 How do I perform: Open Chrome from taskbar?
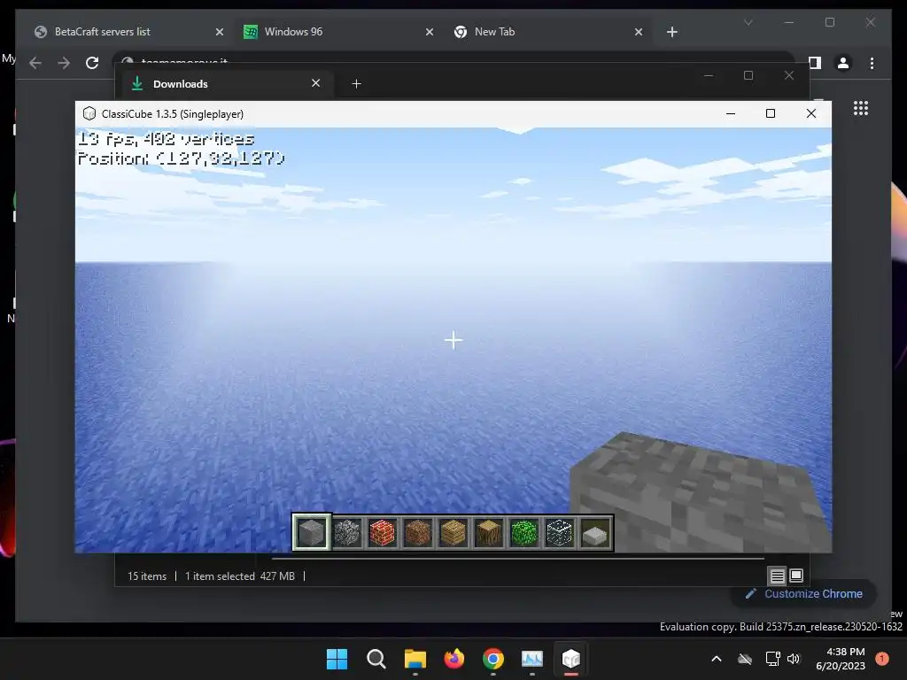[492, 659]
